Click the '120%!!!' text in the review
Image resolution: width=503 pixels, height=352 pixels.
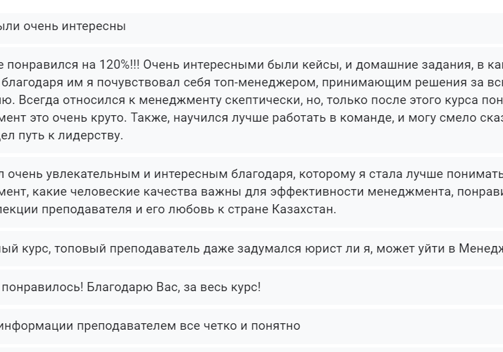119,65
